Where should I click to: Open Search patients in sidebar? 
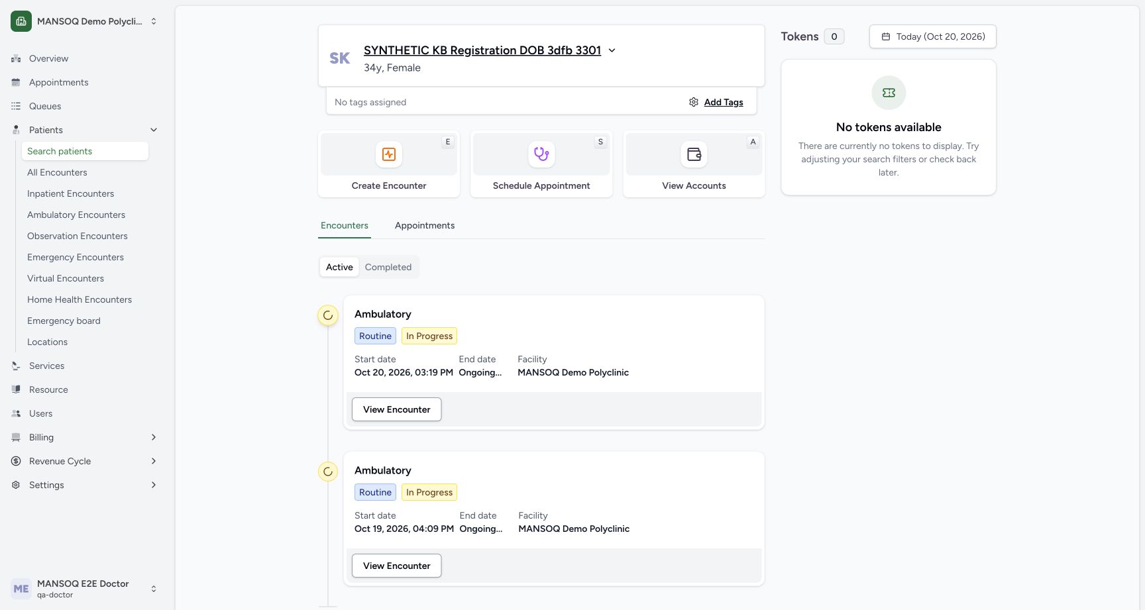(85, 151)
